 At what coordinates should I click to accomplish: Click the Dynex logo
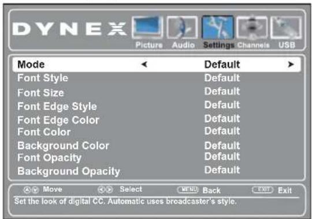coord(69,29)
